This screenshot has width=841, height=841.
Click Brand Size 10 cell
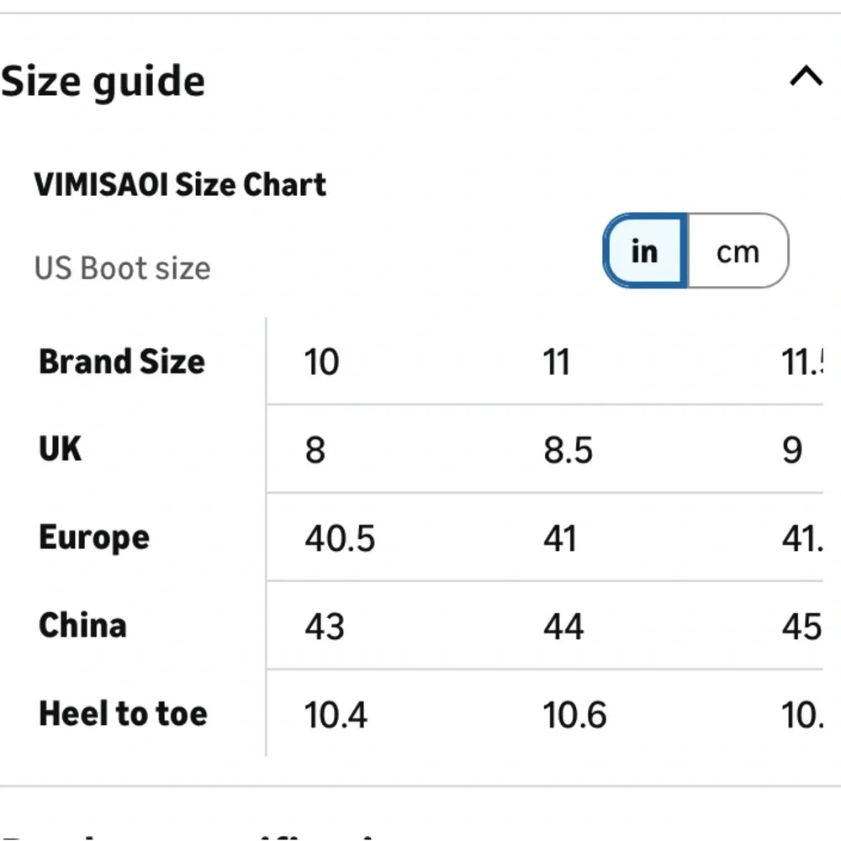click(x=322, y=362)
